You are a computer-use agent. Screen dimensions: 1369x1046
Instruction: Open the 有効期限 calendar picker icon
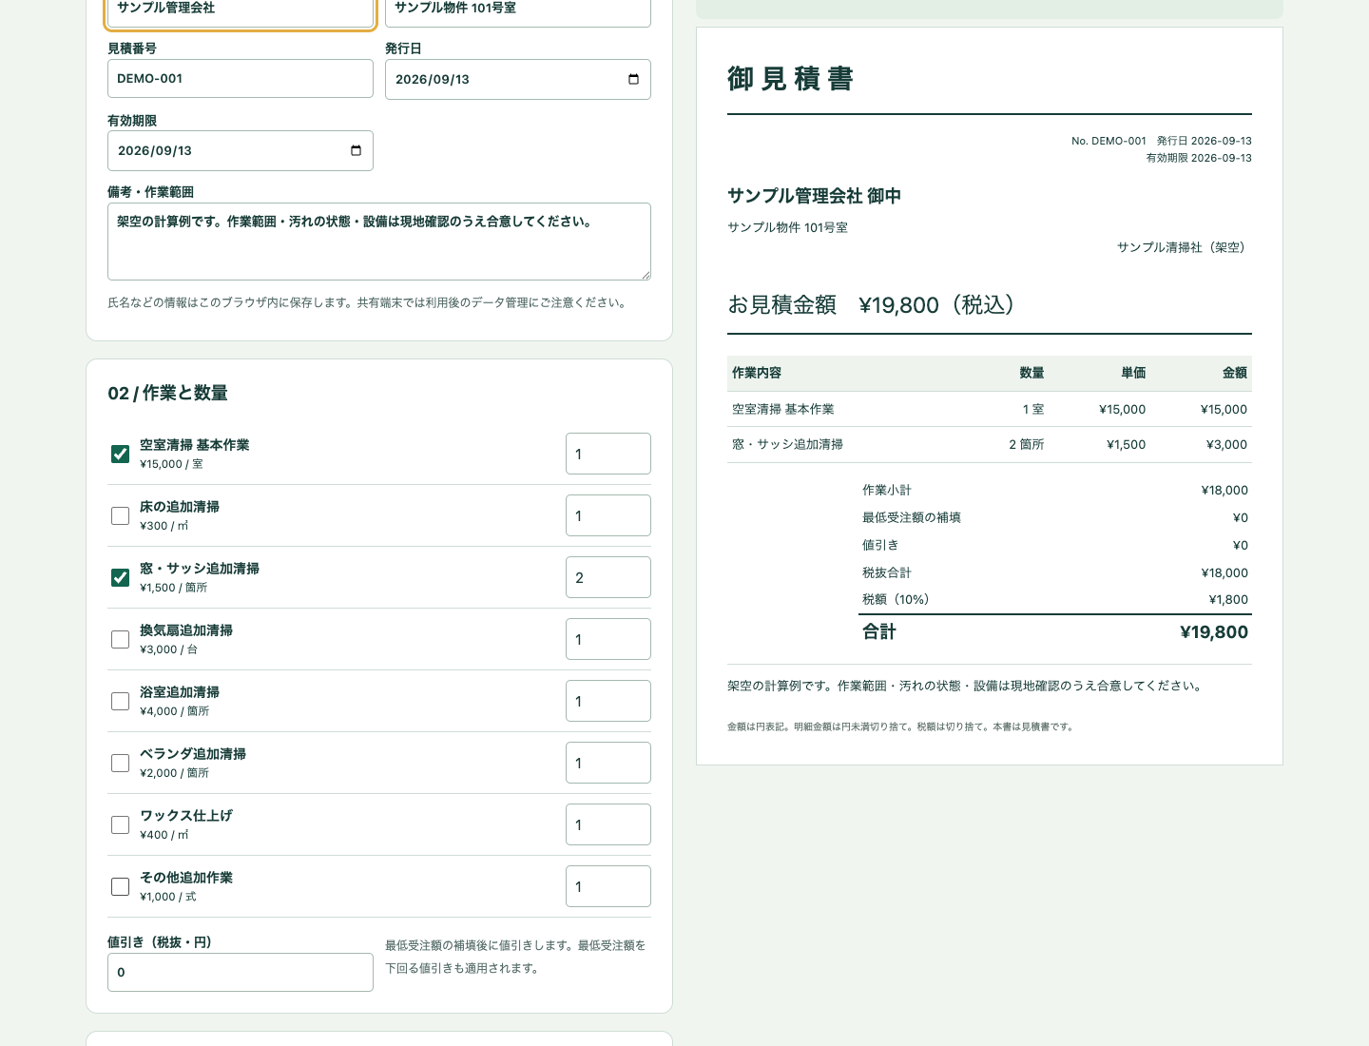(357, 150)
